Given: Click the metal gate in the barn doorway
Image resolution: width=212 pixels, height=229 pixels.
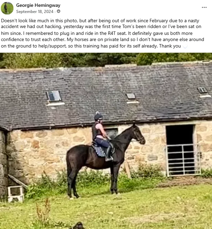Looking at the screenshot, I should (184, 160).
